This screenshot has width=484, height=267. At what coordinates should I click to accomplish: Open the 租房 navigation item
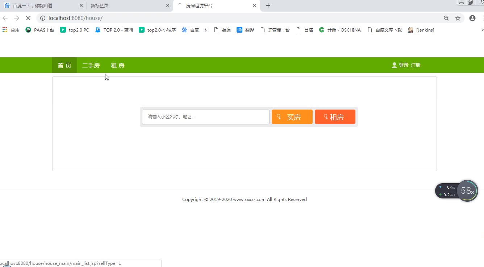pos(118,65)
